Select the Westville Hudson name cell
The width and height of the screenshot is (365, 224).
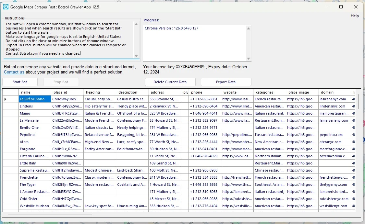[35, 206]
